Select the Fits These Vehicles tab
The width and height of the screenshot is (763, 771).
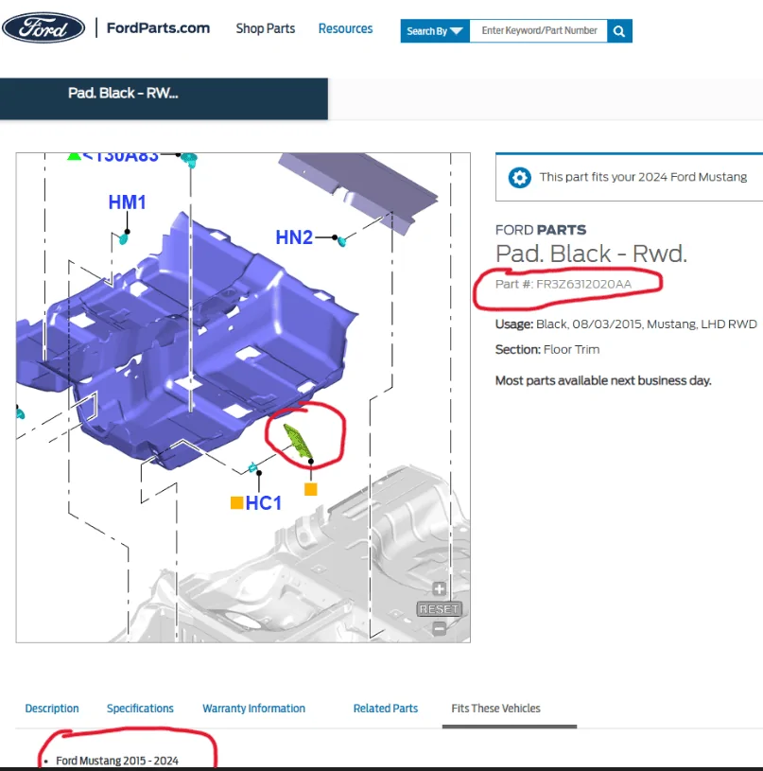[x=495, y=709]
